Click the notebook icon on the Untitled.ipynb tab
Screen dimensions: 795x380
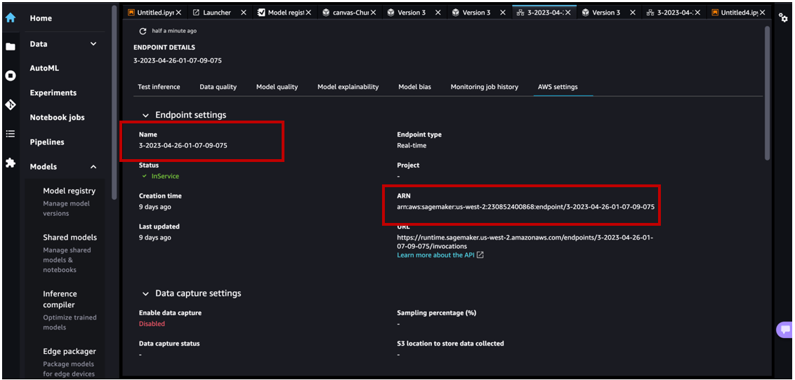(x=131, y=13)
